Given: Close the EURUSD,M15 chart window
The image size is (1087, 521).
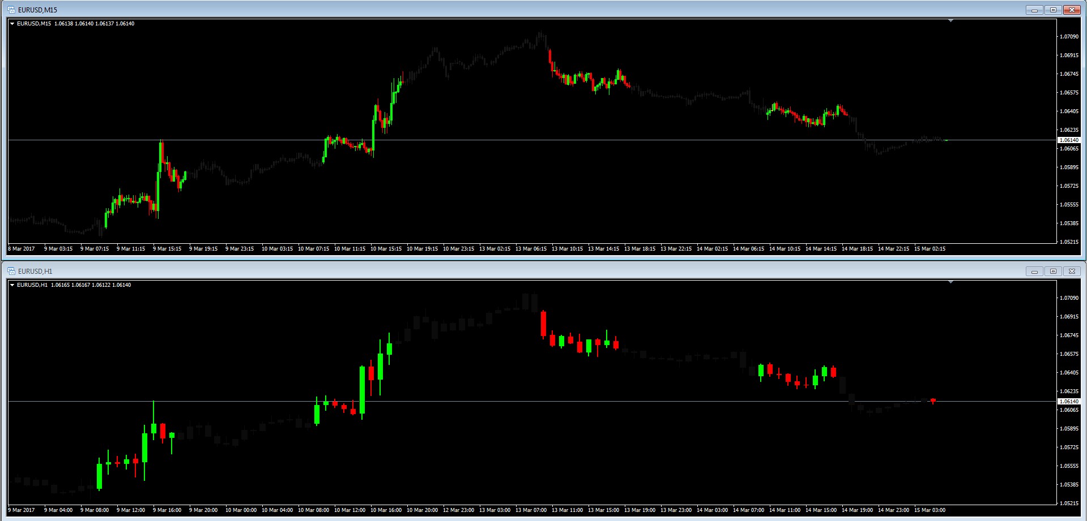Looking at the screenshot, I should 1072,10.
